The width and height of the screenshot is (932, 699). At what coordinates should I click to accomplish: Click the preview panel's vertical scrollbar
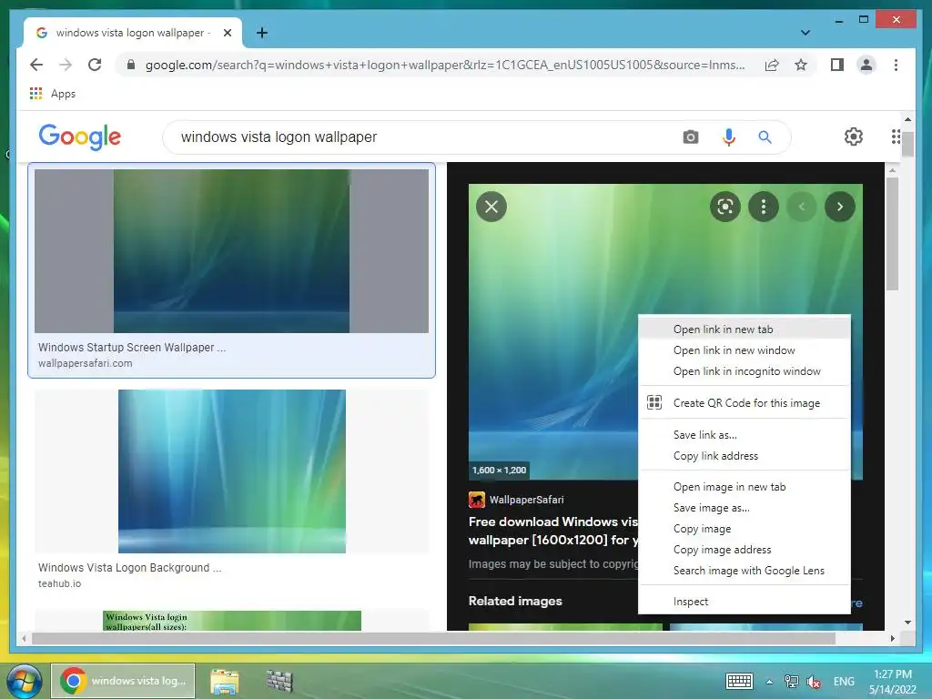coord(892,234)
